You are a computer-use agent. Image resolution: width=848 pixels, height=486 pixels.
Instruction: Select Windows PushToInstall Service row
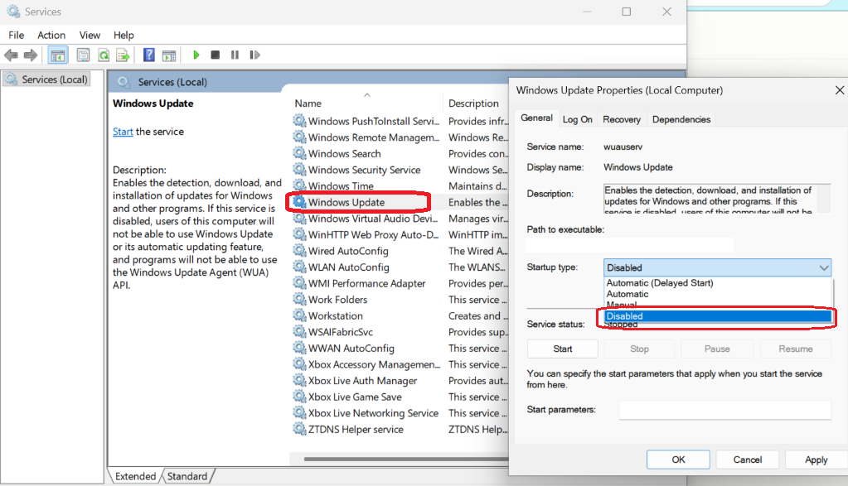[400, 121]
